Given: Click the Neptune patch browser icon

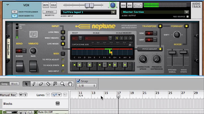Looking at the screenshot, I should [33, 34].
